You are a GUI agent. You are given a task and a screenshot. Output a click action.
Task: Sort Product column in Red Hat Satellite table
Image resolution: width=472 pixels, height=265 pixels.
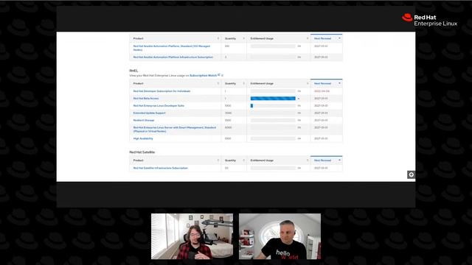click(218, 160)
